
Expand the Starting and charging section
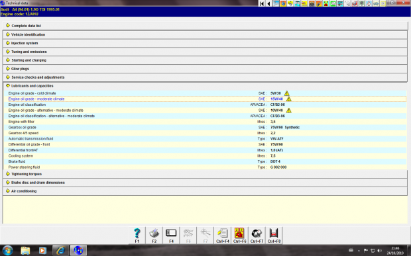click(x=206, y=60)
